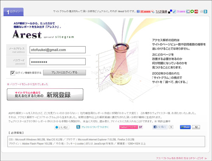Click the tweet count '37' badge

coord(140,127)
